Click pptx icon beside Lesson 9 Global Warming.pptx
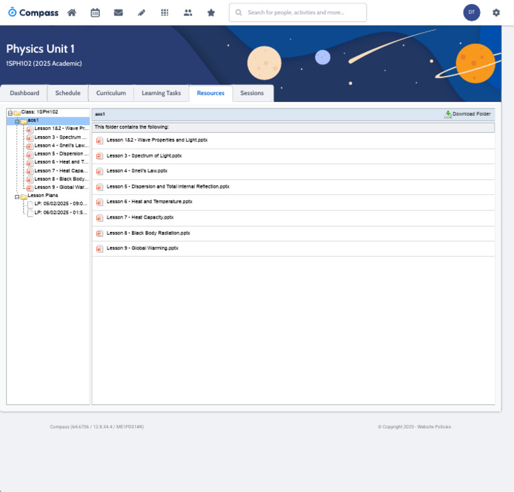This screenshot has height=492, width=514. (x=99, y=249)
